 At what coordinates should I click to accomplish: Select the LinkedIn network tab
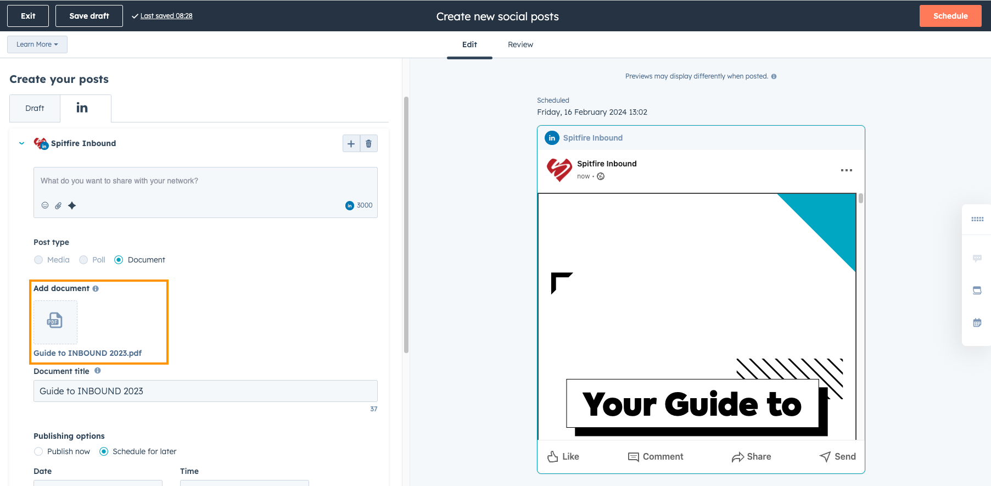(x=86, y=108)
